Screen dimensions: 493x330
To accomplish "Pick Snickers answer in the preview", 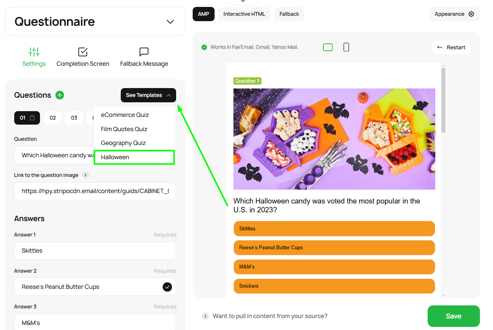I will [x=334, y=286].
